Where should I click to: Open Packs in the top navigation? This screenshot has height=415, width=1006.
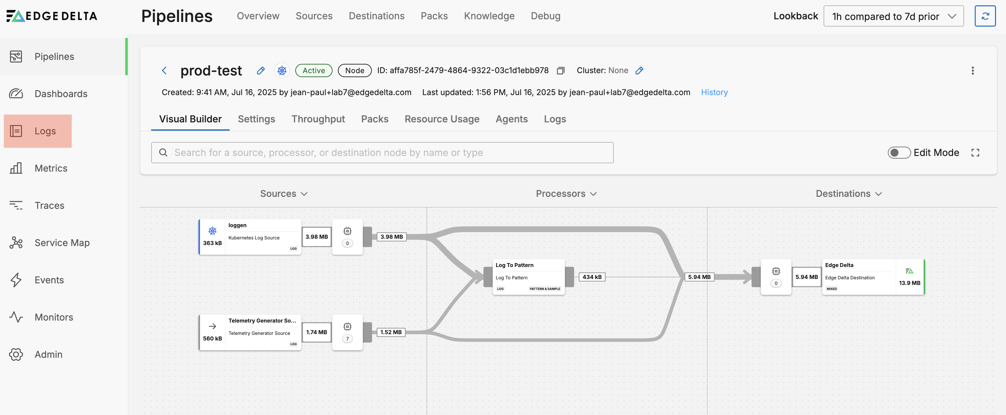point(434,16)
